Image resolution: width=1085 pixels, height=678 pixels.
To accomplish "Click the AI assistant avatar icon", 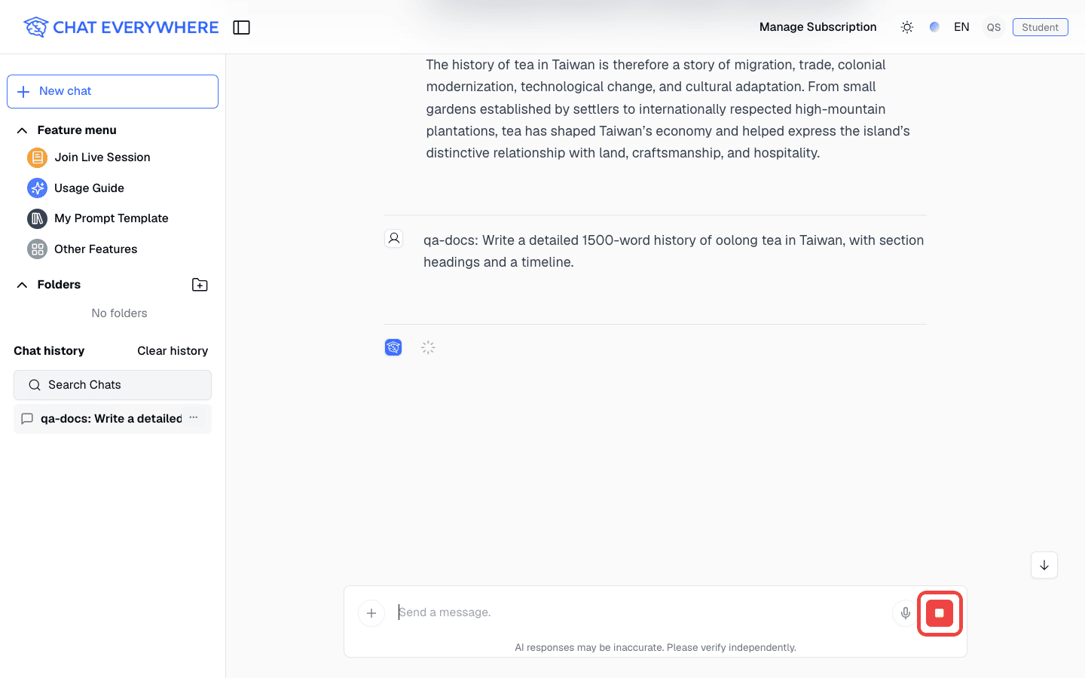I will click(393, 347).
